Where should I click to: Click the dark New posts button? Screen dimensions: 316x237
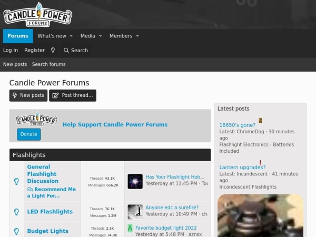(28, 95)
